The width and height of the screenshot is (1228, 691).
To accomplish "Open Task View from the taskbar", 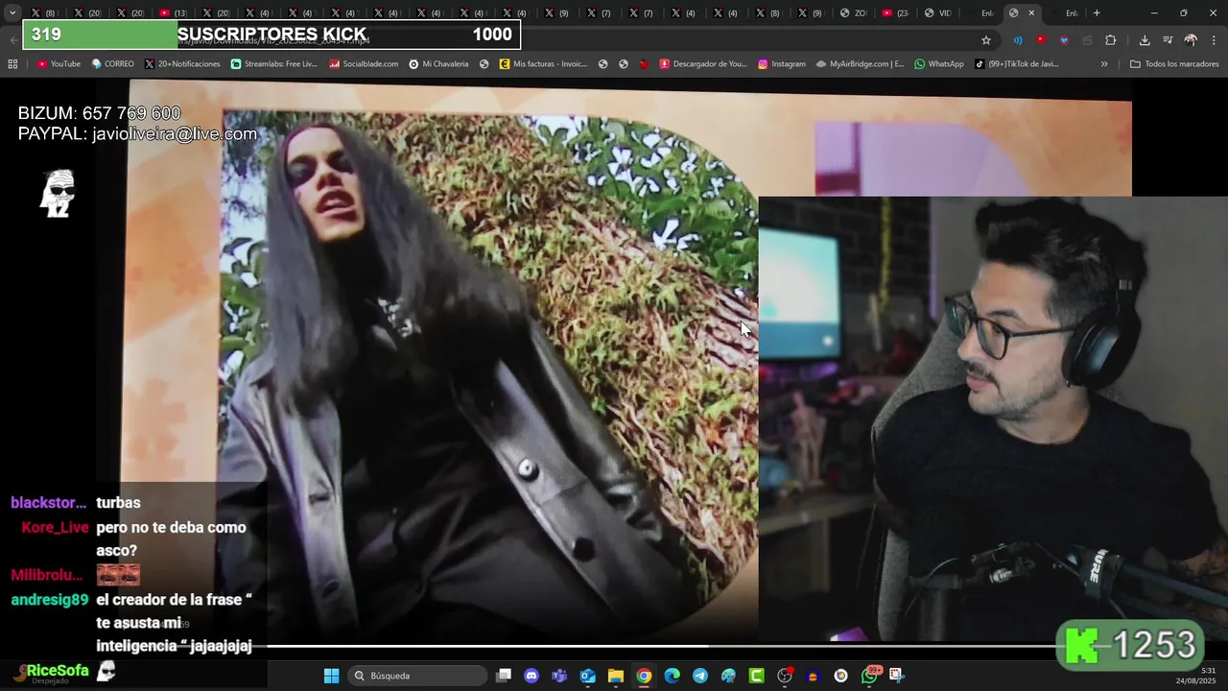I will 504,676.
